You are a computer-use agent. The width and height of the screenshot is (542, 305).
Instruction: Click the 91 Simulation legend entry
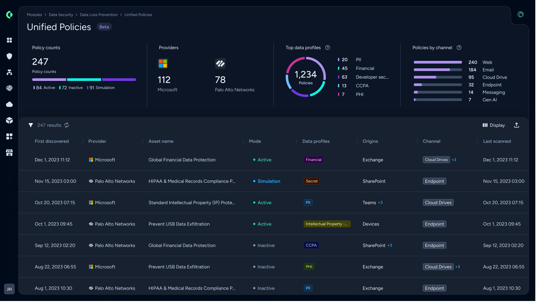pos(102,89)
